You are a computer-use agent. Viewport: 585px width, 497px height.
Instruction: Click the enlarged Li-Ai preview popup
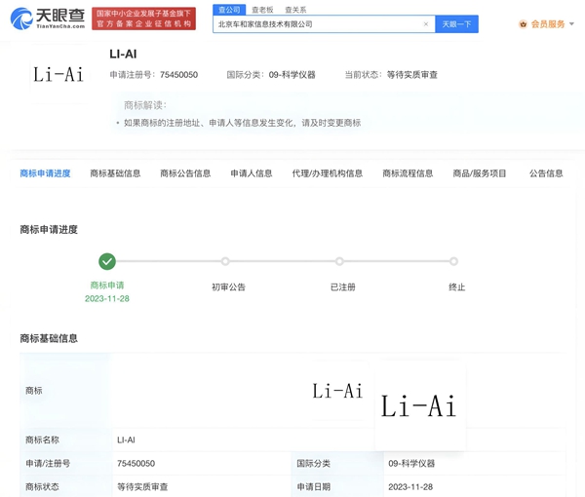(x=419, y=406)
